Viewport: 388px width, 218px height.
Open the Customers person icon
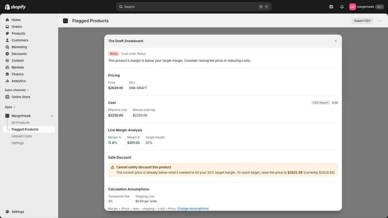[7, 40]
